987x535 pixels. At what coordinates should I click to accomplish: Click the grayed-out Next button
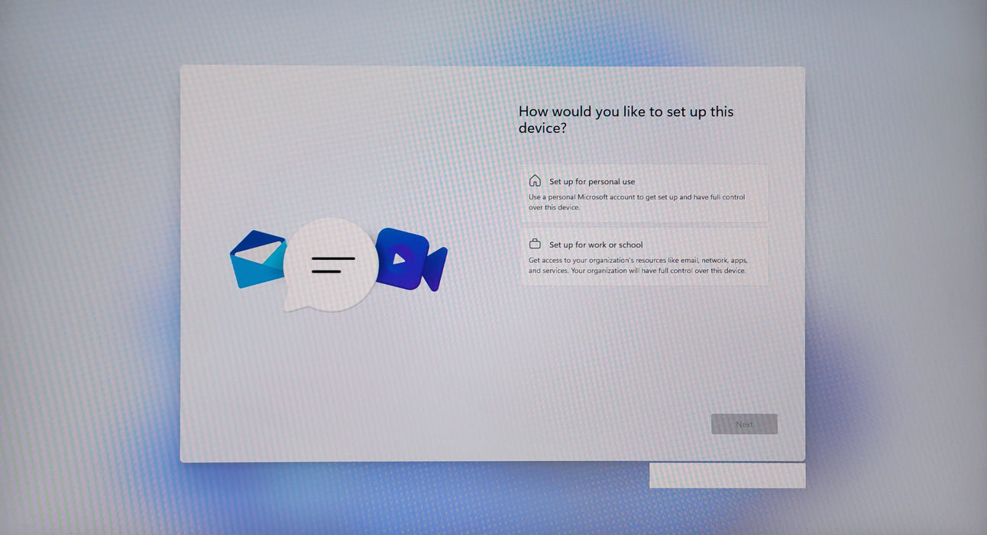(x=744, y=424)
